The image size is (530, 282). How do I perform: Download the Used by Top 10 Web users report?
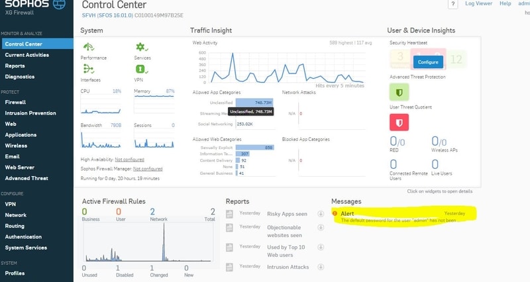(x=321, y=247)
